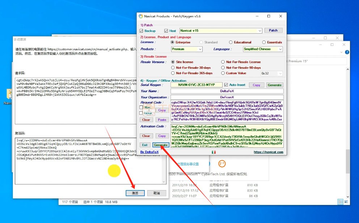The width and height of the screenshot is (359, 223).
Task: Toggle the Host checkbox
Action: coord(166,31)
